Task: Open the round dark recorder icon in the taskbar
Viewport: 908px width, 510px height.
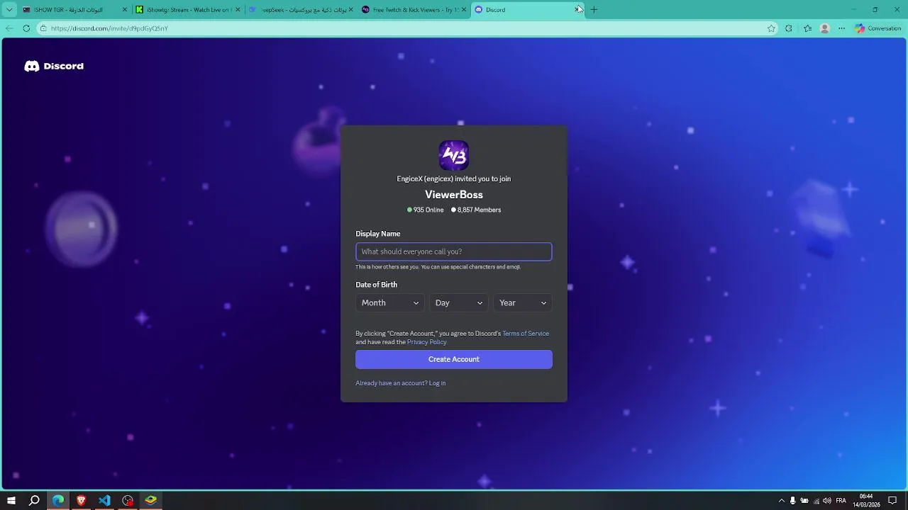Action: (128, 501)
